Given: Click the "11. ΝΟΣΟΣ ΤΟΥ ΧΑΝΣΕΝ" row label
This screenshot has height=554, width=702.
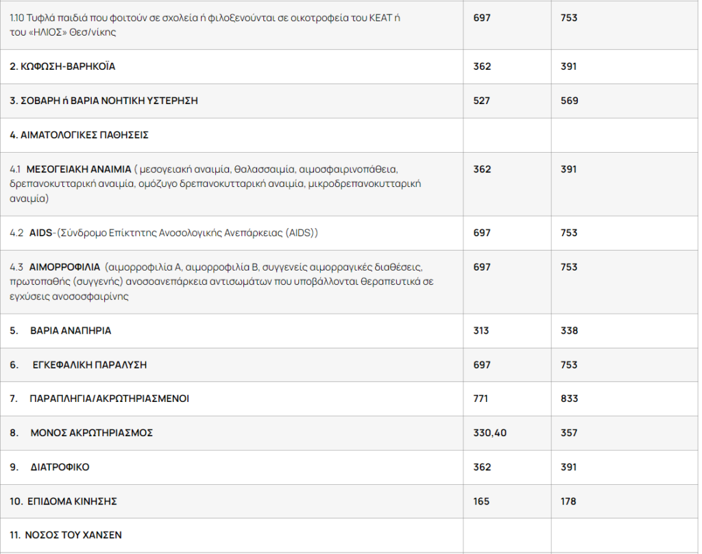Looking at the screenshot, I should (66, 535).
